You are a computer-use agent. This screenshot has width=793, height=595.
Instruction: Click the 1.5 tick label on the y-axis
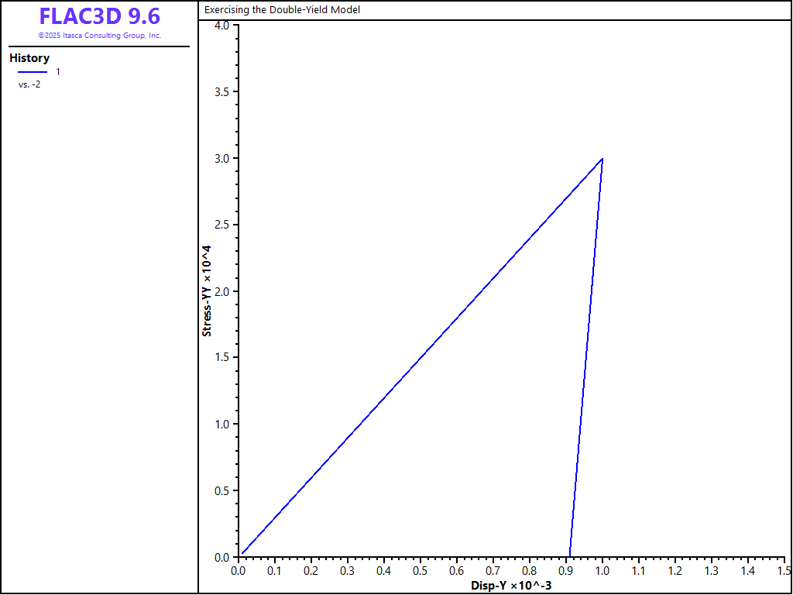pyautogui.click(x=221, y=358)
